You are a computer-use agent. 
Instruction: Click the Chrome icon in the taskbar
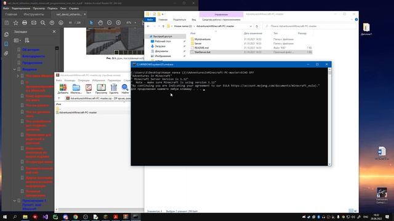pyautogui.click(x=75, y=217)
